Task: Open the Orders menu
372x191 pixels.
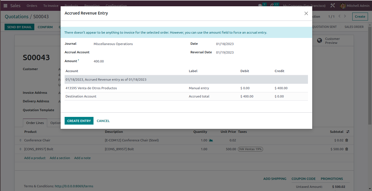Action: [x=32, y=6]
